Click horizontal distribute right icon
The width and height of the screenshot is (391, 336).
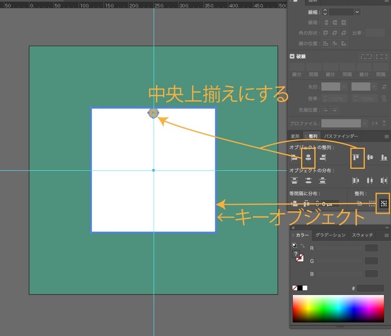click(x=384, y=180)
